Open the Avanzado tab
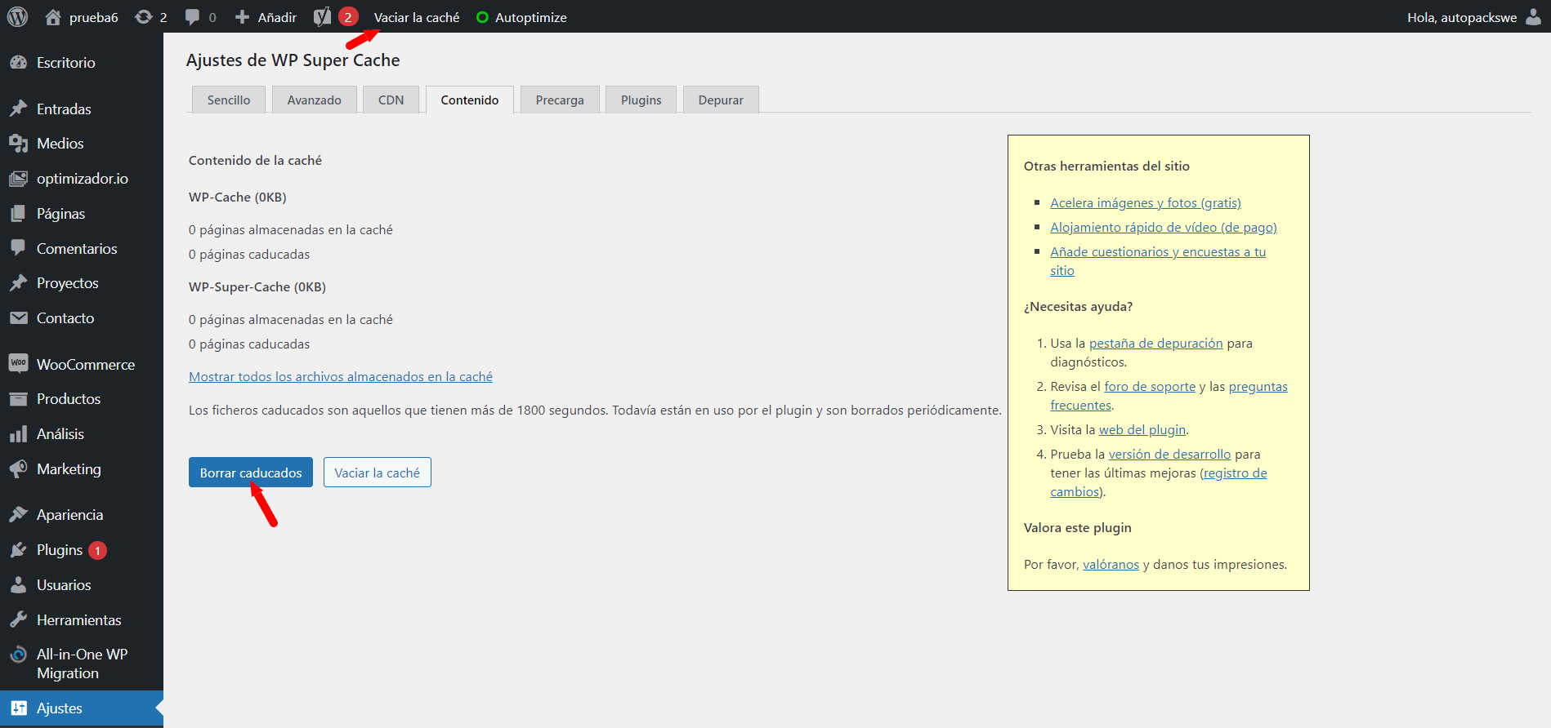 point(315,100)
